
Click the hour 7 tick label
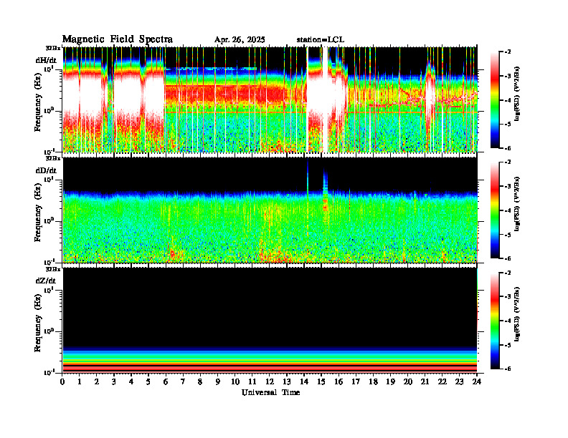tap(183, 382)
